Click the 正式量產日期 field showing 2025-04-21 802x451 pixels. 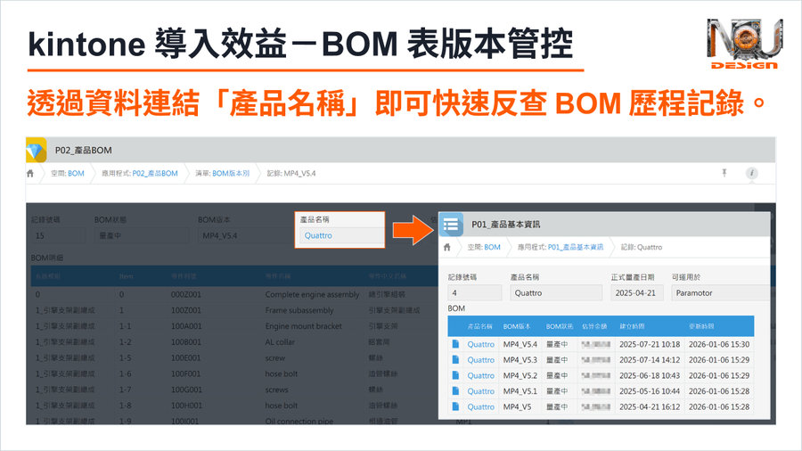pos(637,293)
